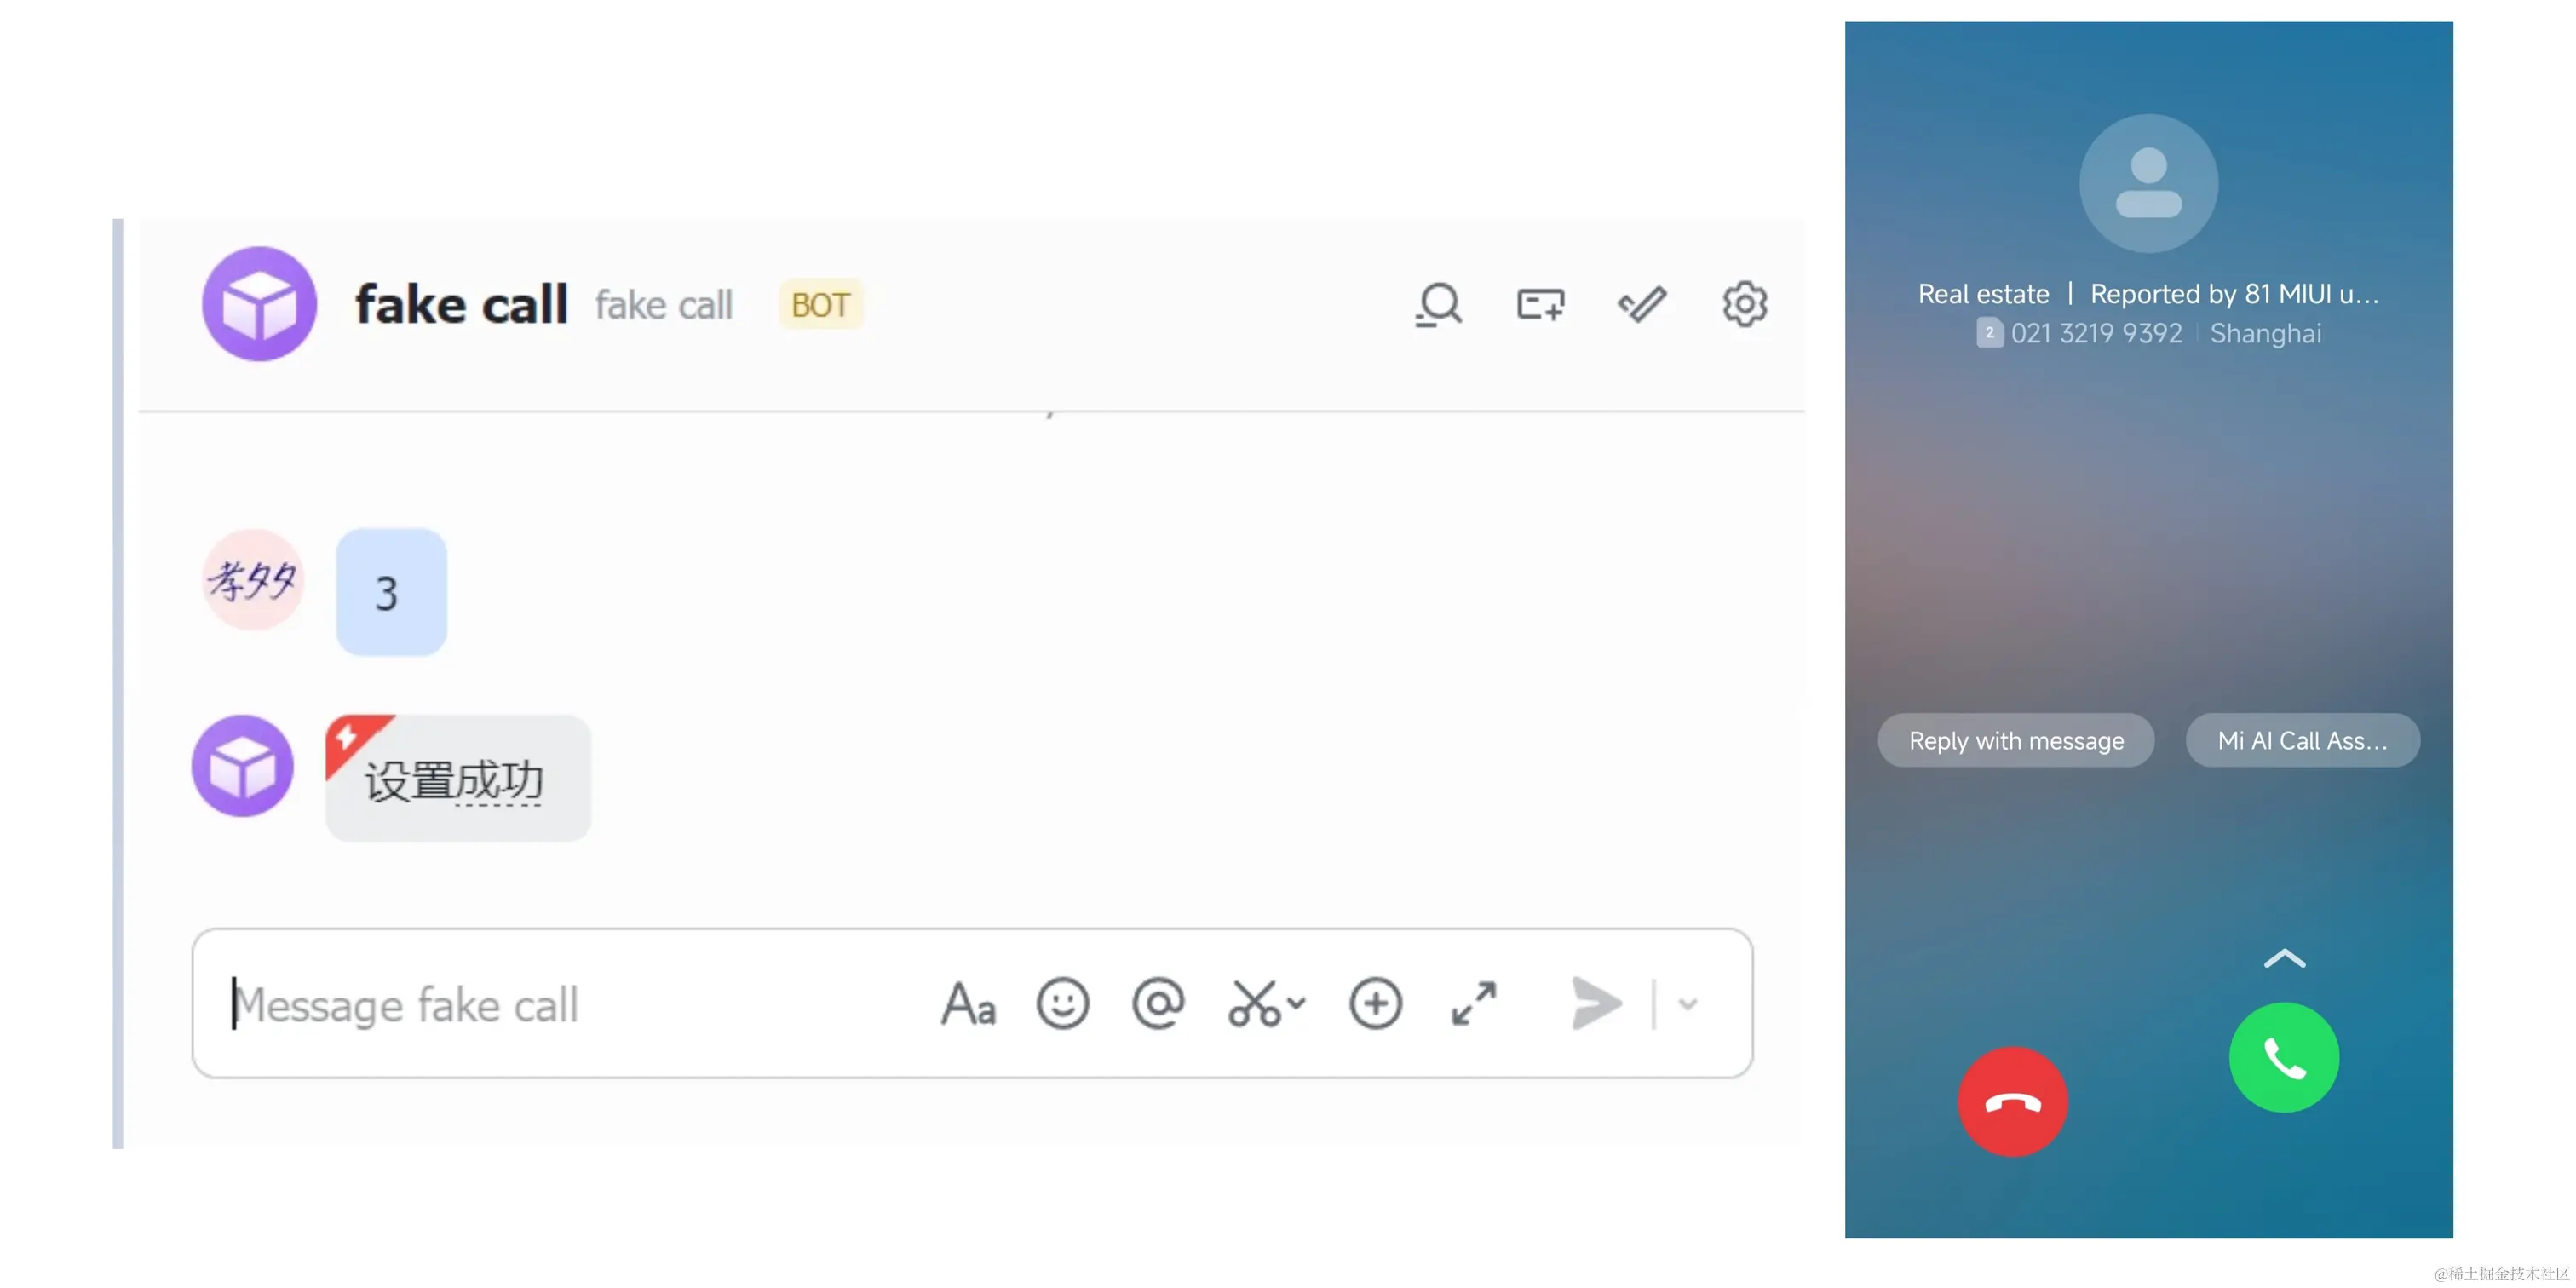Click the send message arrow
This screenshot has width=2576, height=1288.
tap(1595, 1003)
